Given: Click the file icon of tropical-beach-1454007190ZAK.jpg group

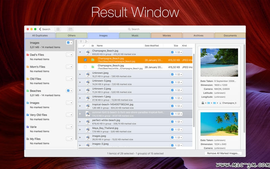Looking at the screenshot, I should tap(88, 106).
